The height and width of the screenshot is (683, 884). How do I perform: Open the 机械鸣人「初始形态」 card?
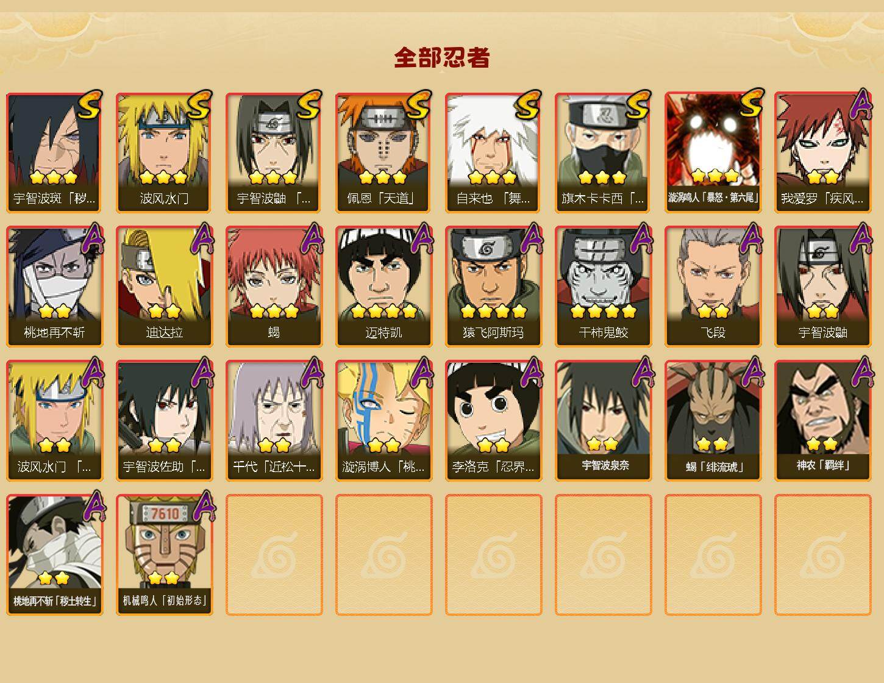(164, 555)
